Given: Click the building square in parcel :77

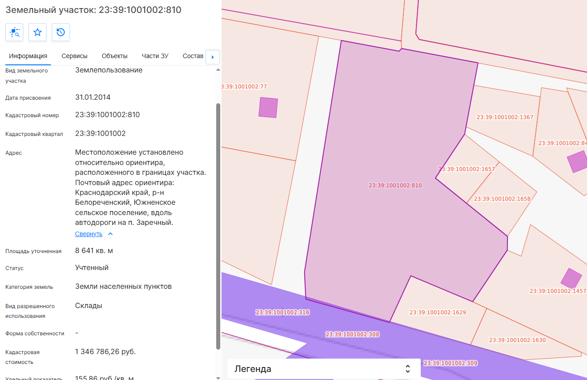Looking at the screenshot, I should pyautogui.click(x=268, y=108).
